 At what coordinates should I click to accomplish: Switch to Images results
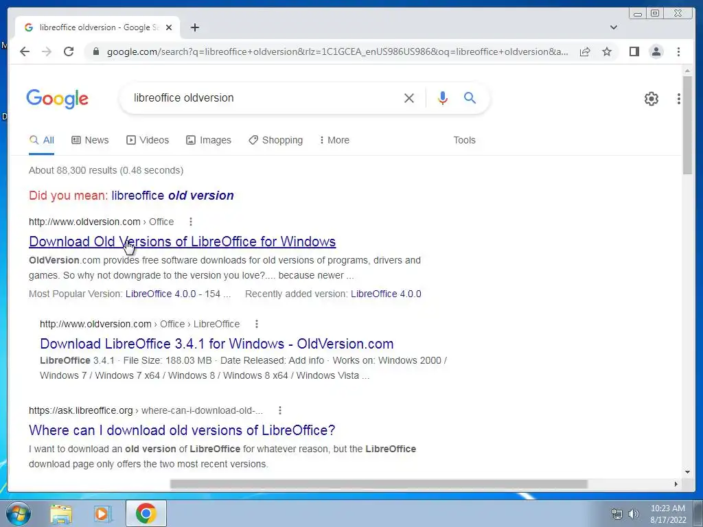[x=209, y=140]
